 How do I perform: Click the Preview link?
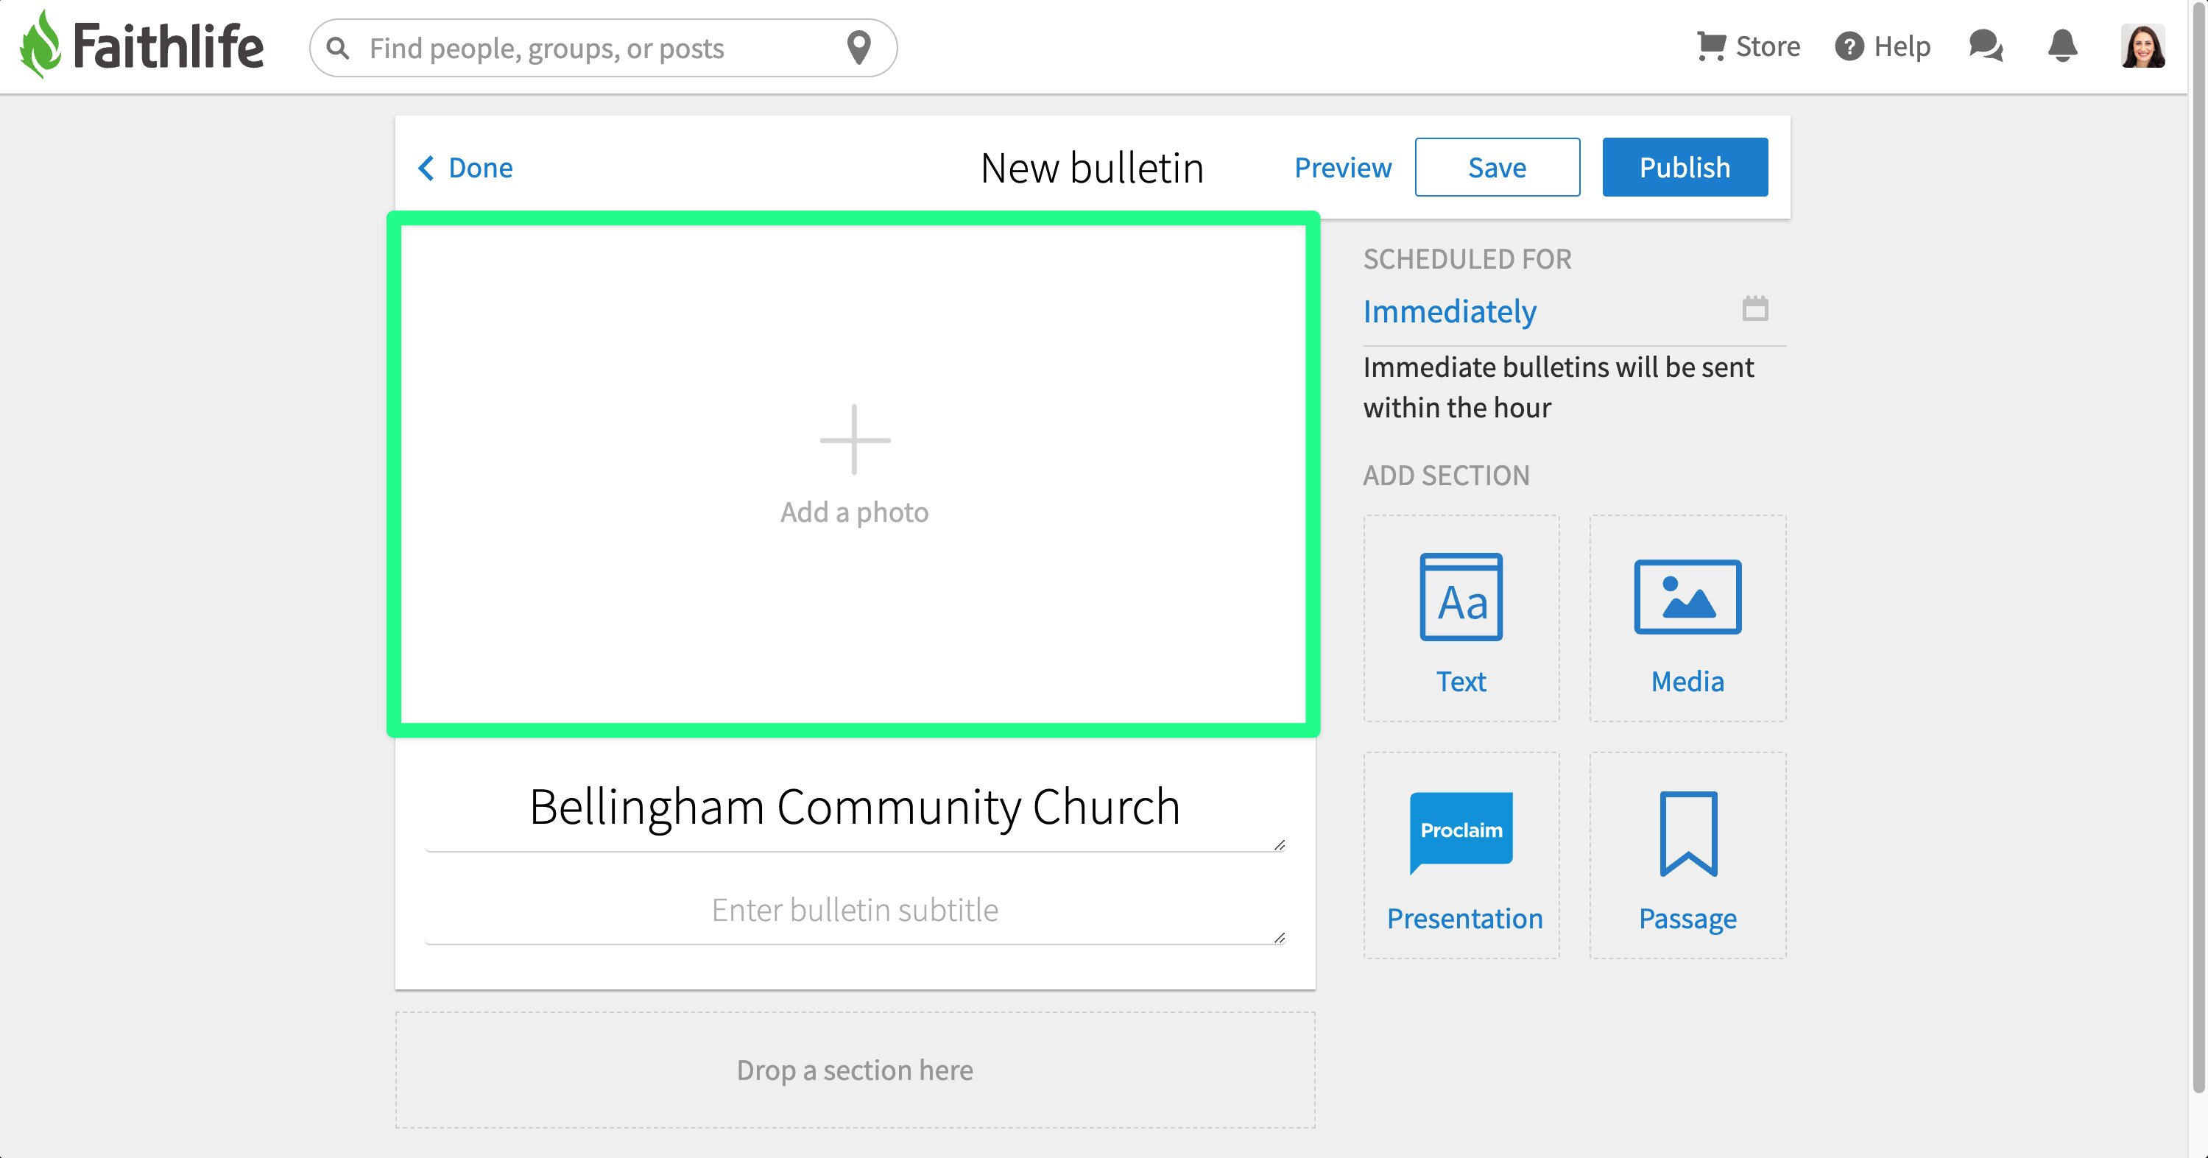pos(1342,167)
